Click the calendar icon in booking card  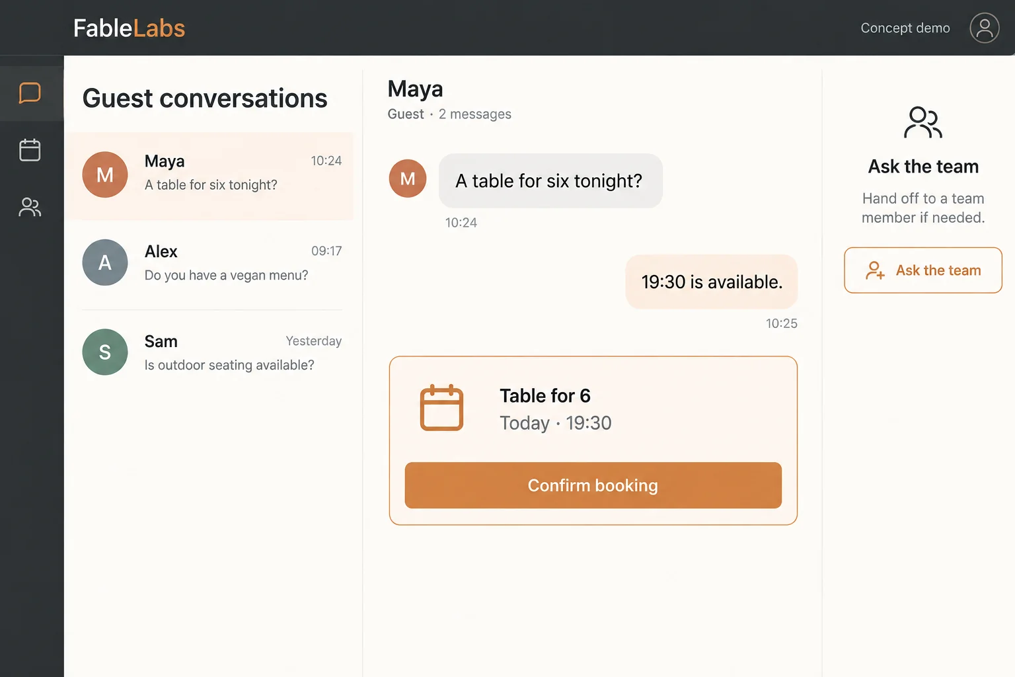pyautogui.click(x=441, y=407)
